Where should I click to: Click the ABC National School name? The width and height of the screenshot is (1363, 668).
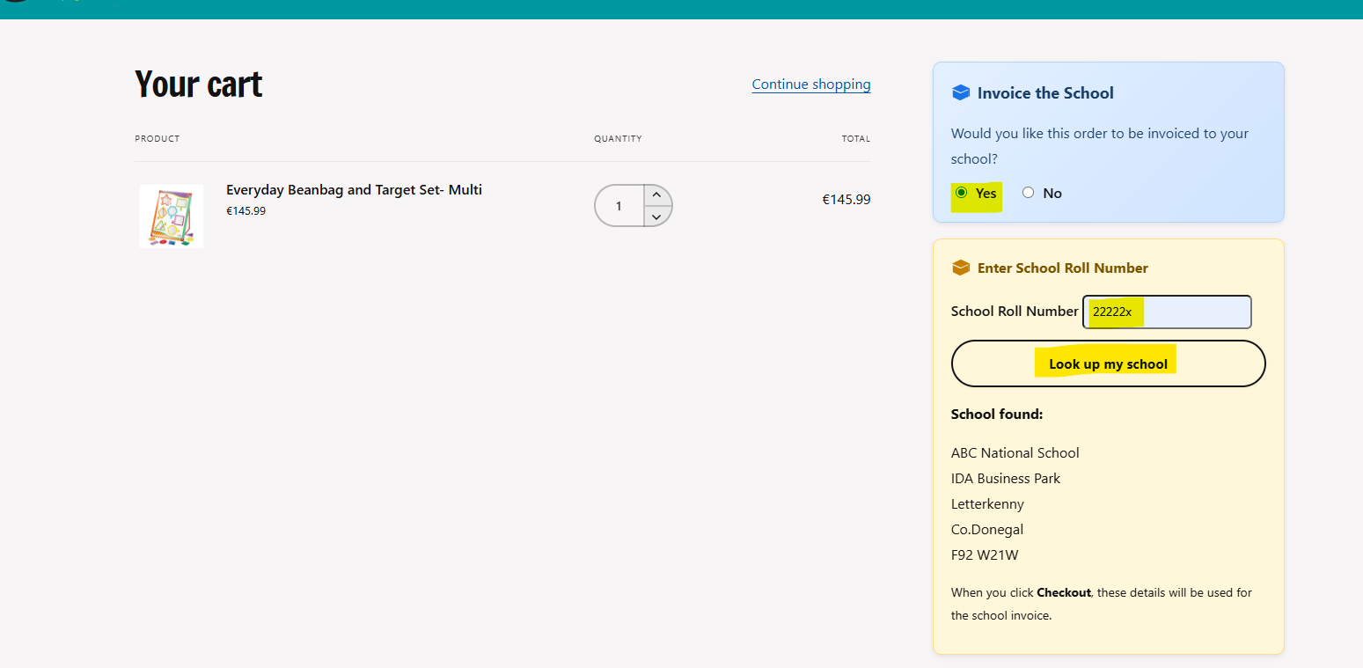tap(1015, 453)
